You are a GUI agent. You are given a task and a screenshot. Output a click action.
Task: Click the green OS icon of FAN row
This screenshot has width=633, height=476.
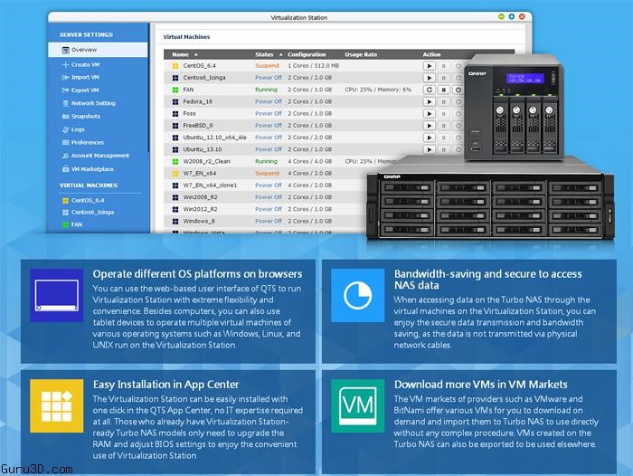pyautogui.click(x=175, y=90)
